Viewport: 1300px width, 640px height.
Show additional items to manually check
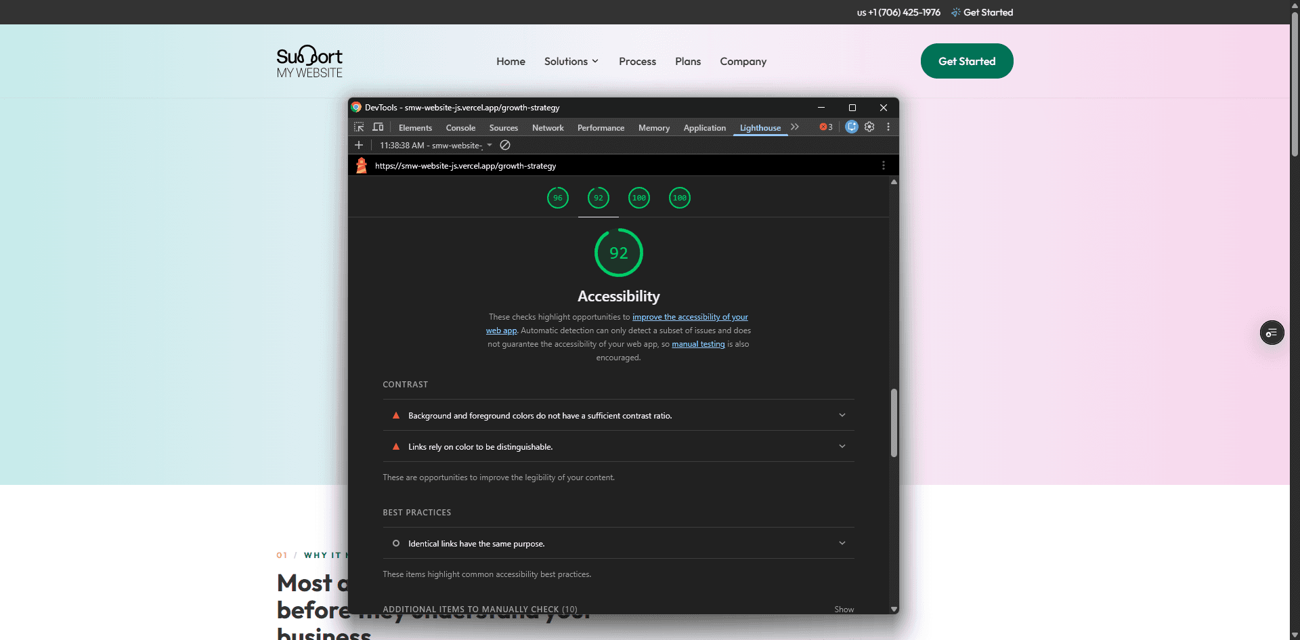point(844,610)
